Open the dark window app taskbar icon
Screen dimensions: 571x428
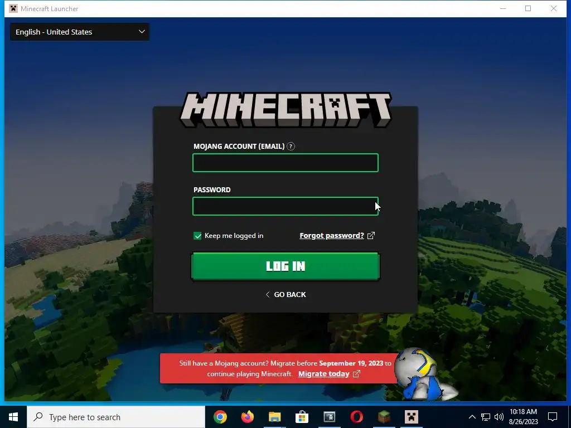click(x=329, y=417)
